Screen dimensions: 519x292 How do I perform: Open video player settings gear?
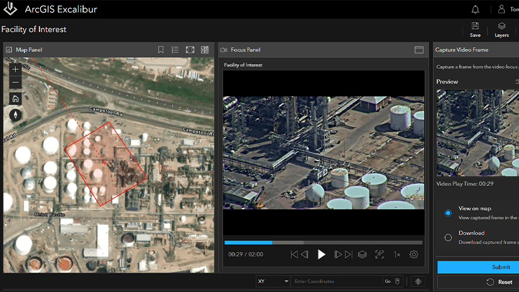pyautogui.click(x=413, y=254)
